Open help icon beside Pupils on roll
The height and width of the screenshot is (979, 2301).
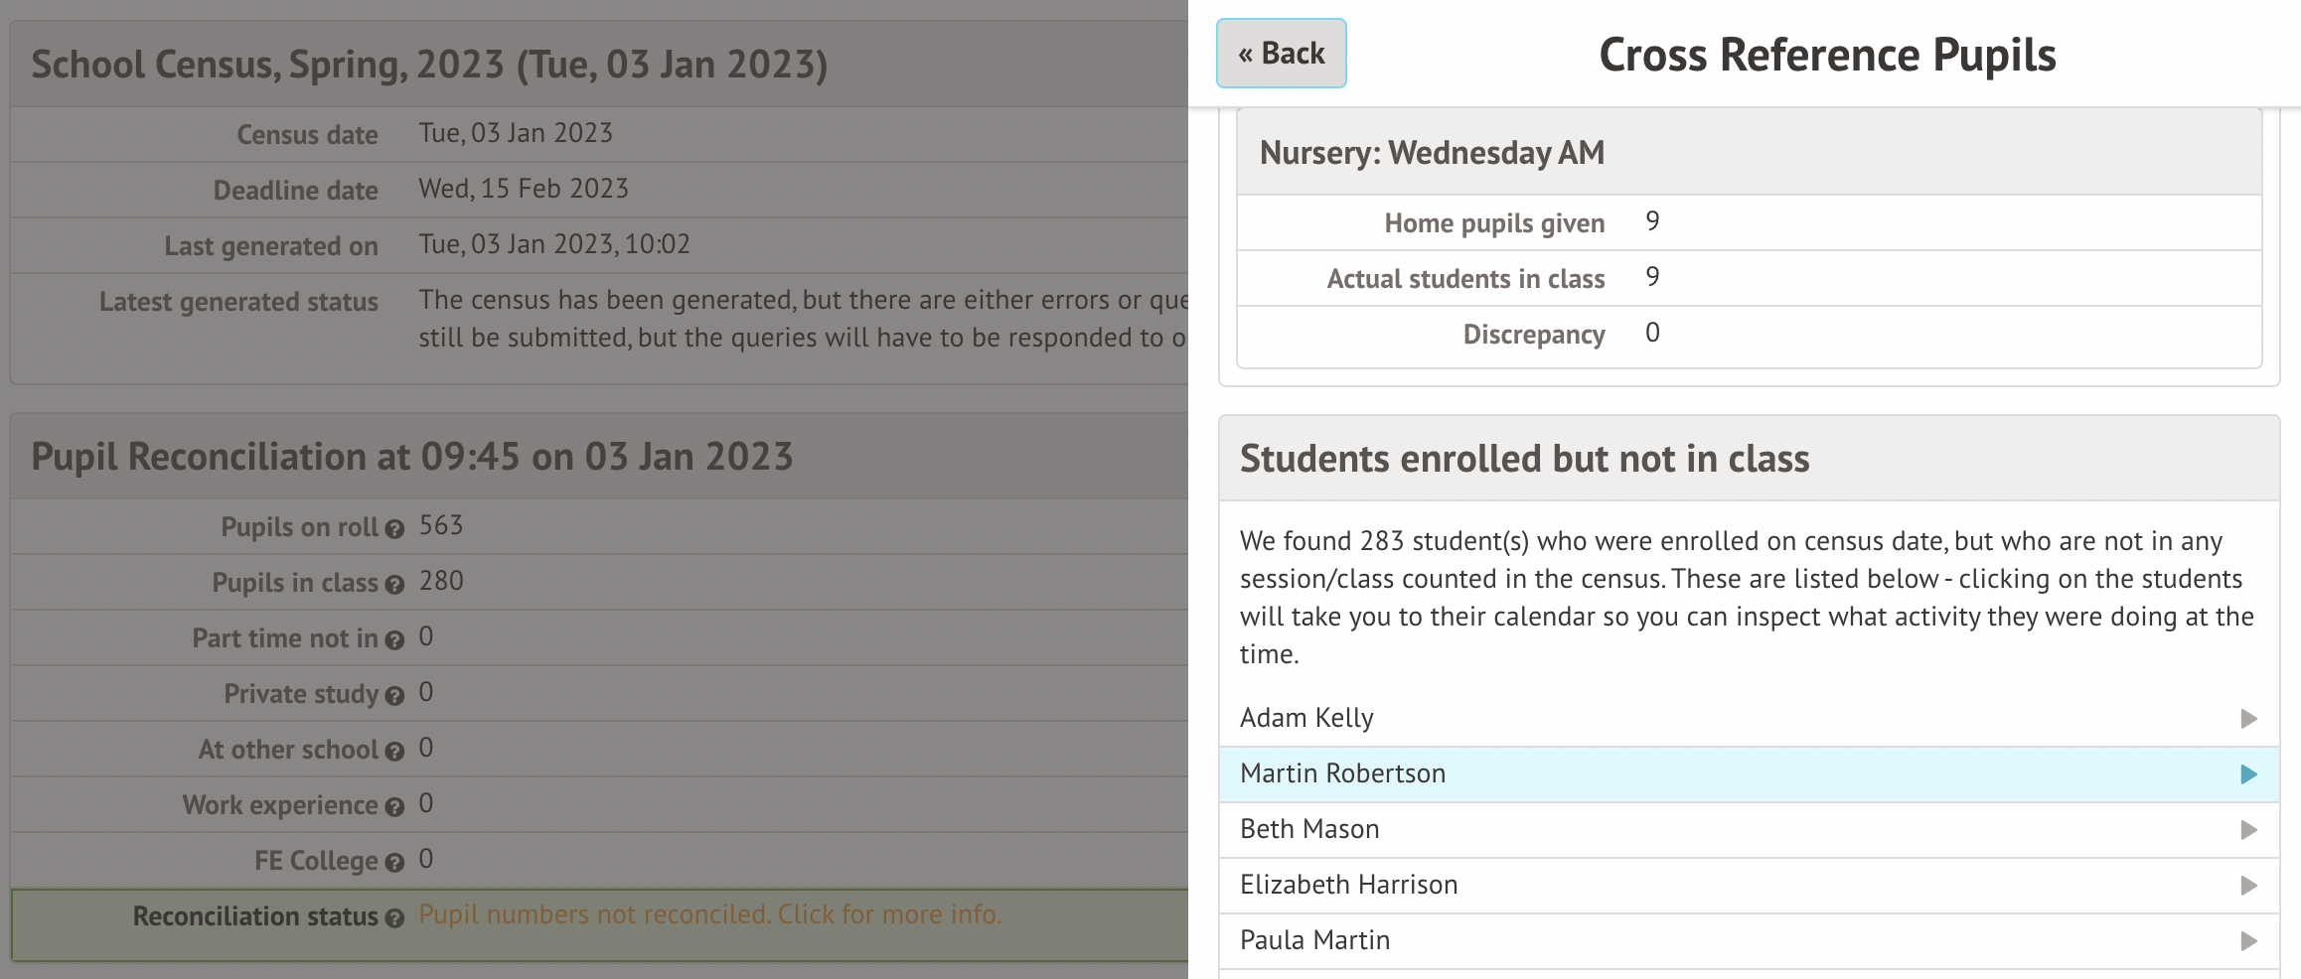tap(394, 529)
